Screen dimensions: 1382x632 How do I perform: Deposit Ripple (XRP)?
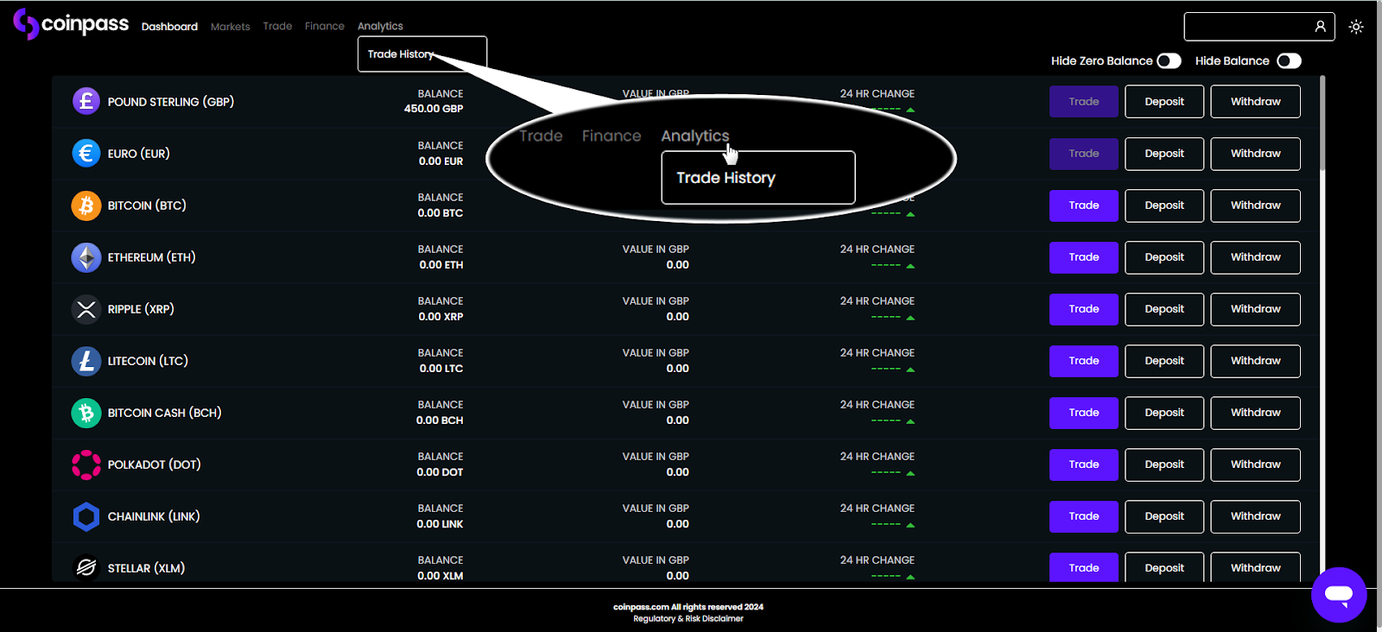[1164, 309]
